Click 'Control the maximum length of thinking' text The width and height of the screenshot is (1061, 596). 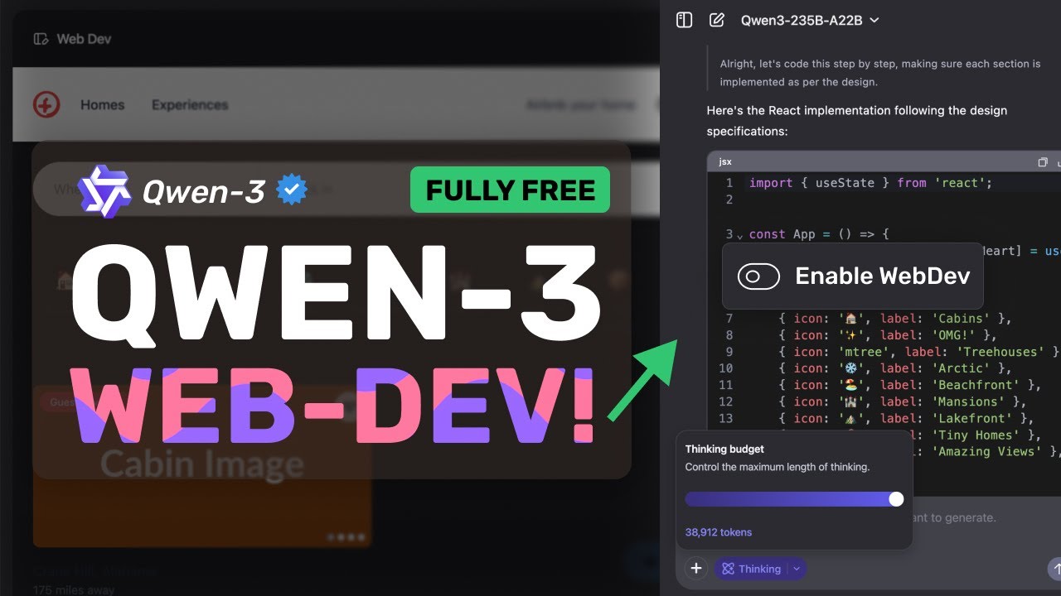(778, 467)
